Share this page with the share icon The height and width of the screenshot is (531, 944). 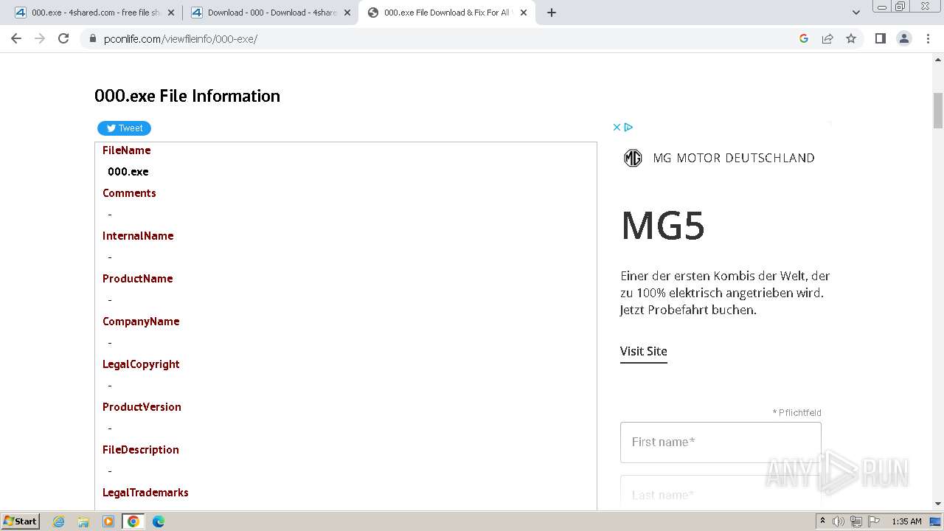point(827,38)
